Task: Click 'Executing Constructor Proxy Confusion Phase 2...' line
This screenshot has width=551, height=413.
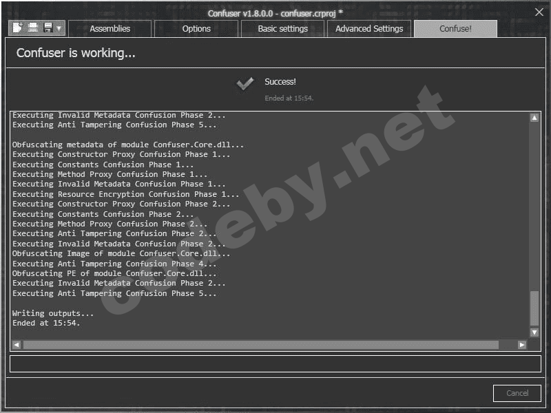Action: pos(121,204)
